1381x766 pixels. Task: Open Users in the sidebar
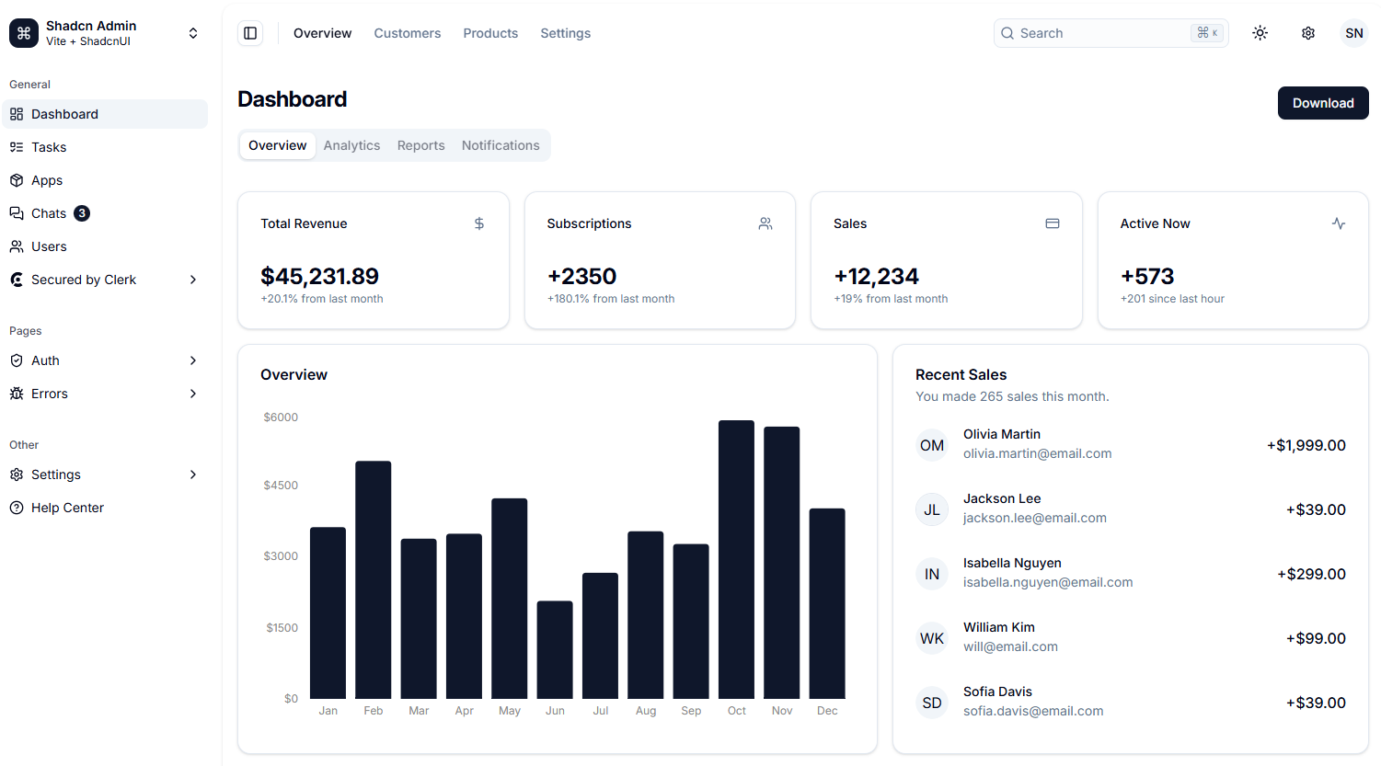(49, 246)
